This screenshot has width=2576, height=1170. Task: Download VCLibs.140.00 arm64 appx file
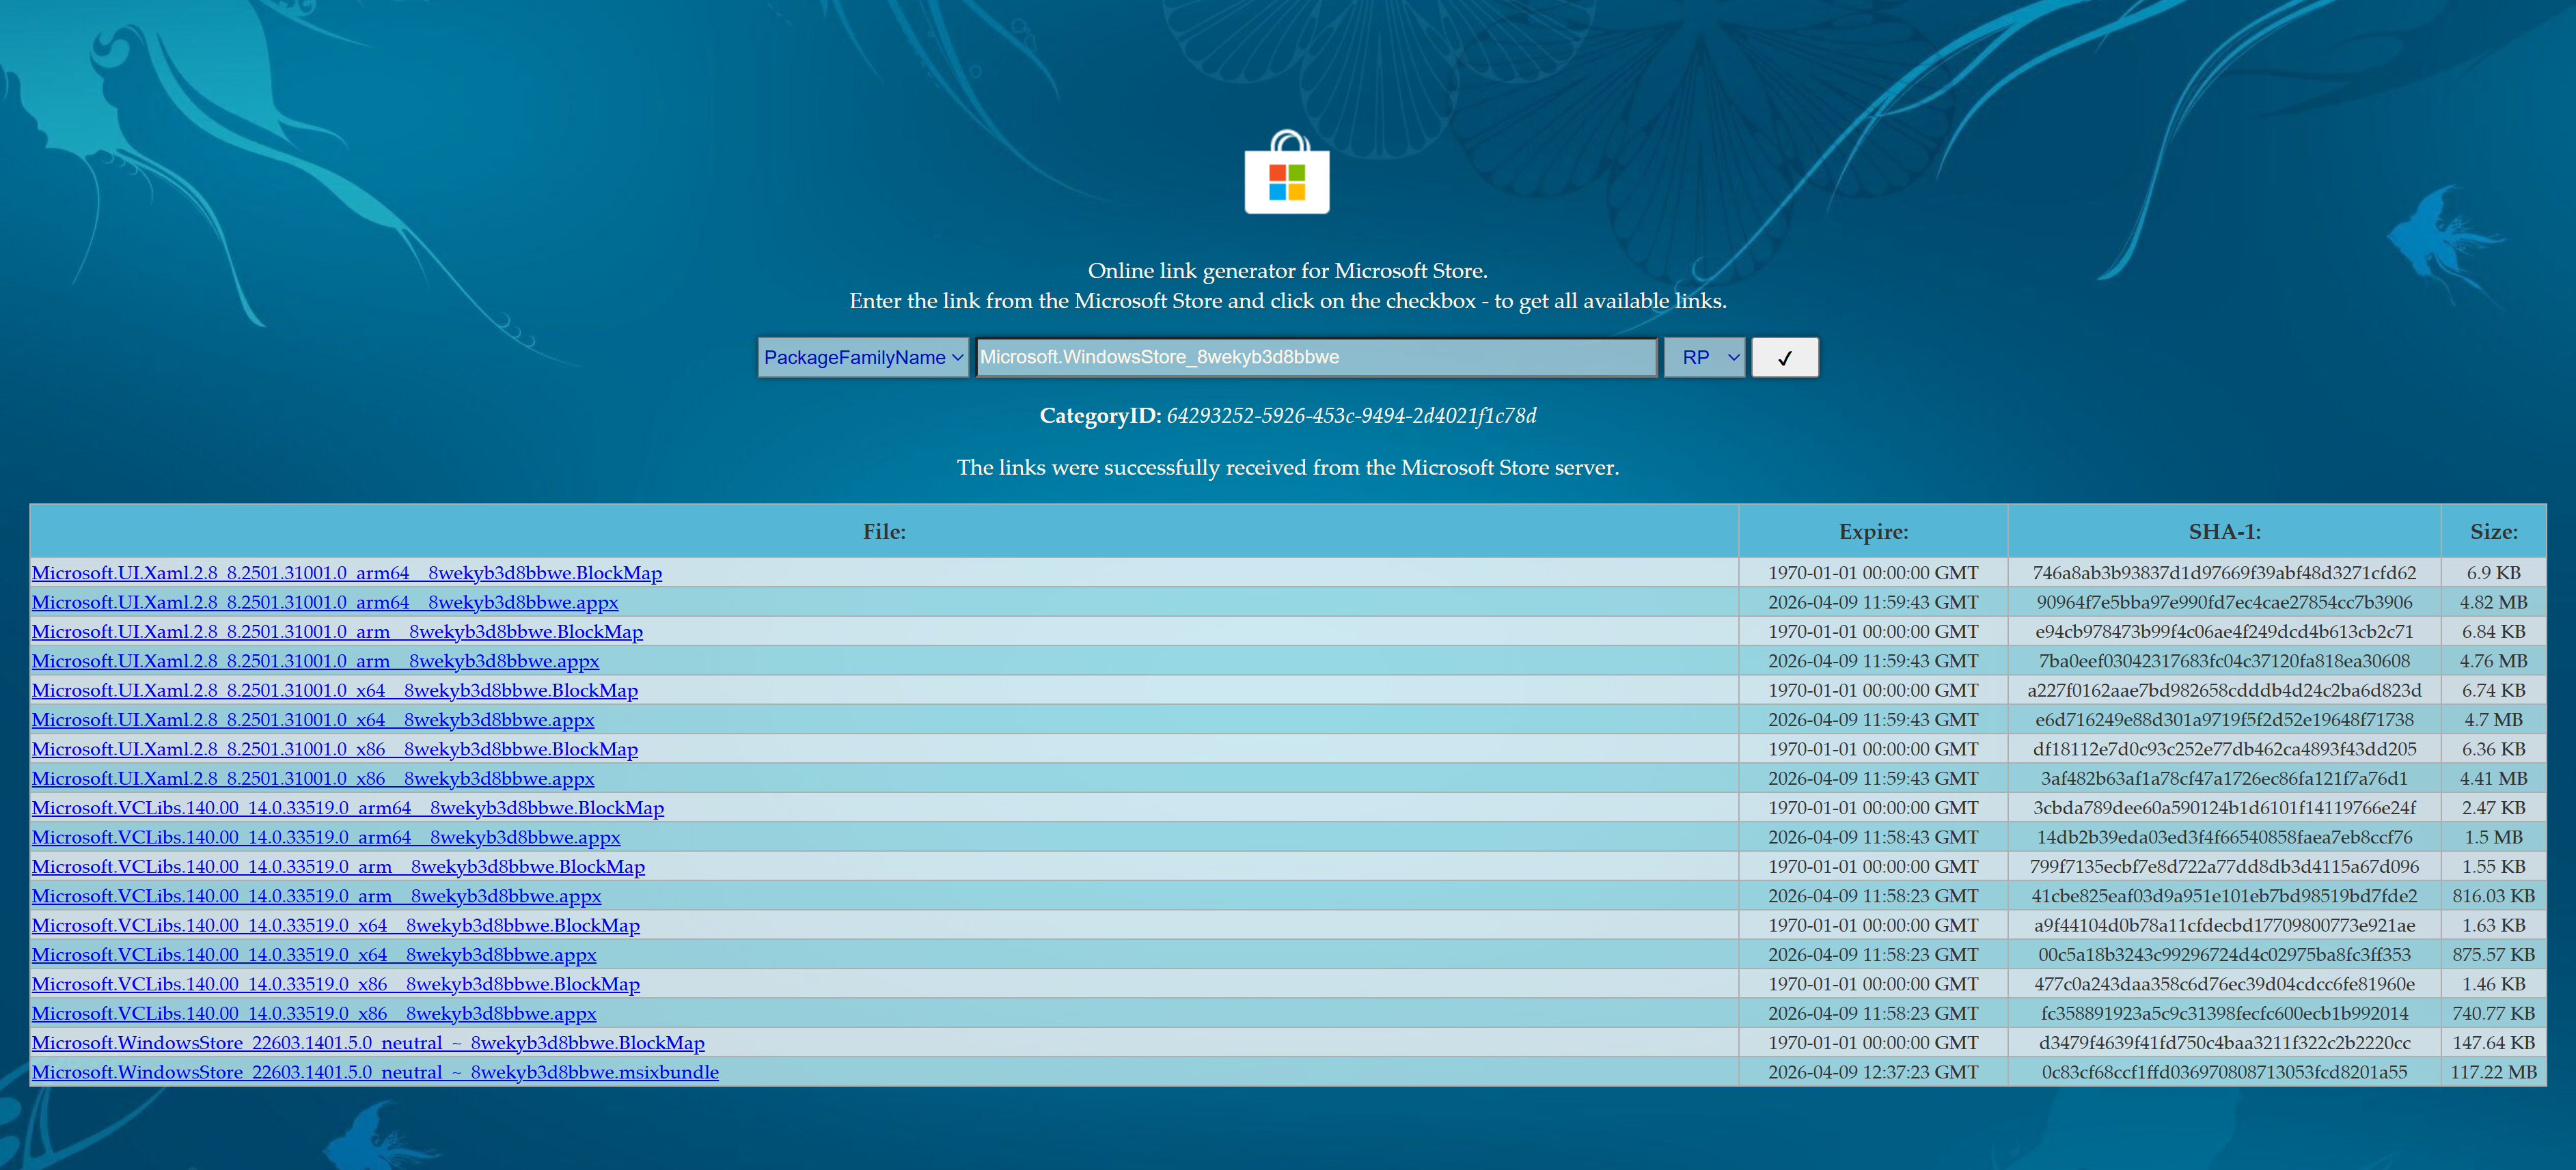pyautogui.click(x=326, y=837)
